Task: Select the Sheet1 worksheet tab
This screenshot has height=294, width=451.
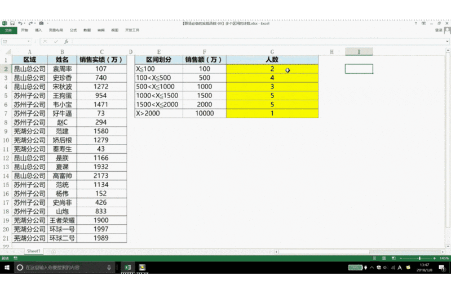Action: pyautogui.click(x=33, y=251)
